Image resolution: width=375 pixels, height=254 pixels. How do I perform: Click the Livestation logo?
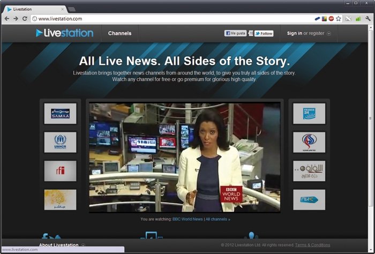pos(65,33)
